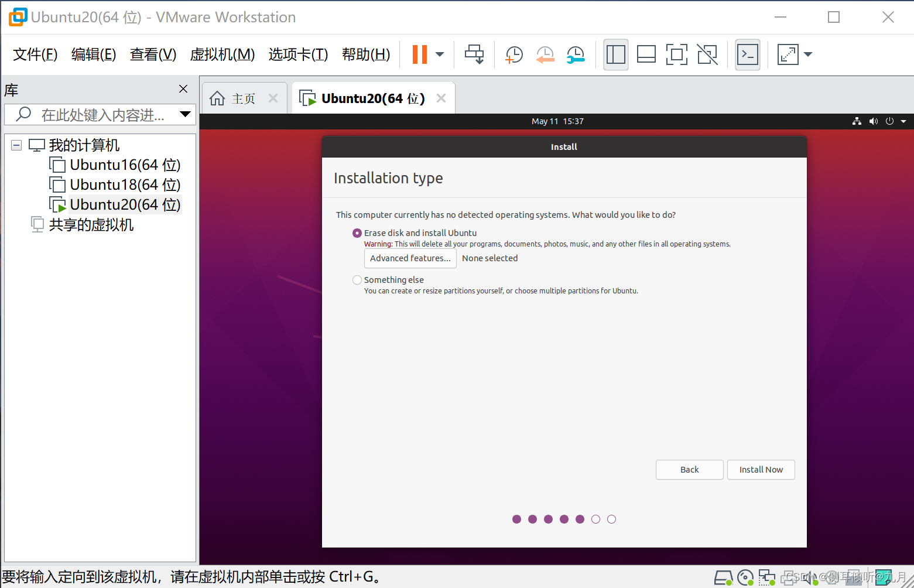914x588 pixels.
Task: Click the hard disk status bar icon
Action: pyautogui.click(x=724, y=578)
